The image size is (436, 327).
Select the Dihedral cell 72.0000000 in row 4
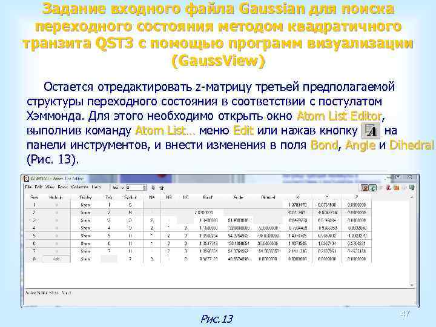268,228
